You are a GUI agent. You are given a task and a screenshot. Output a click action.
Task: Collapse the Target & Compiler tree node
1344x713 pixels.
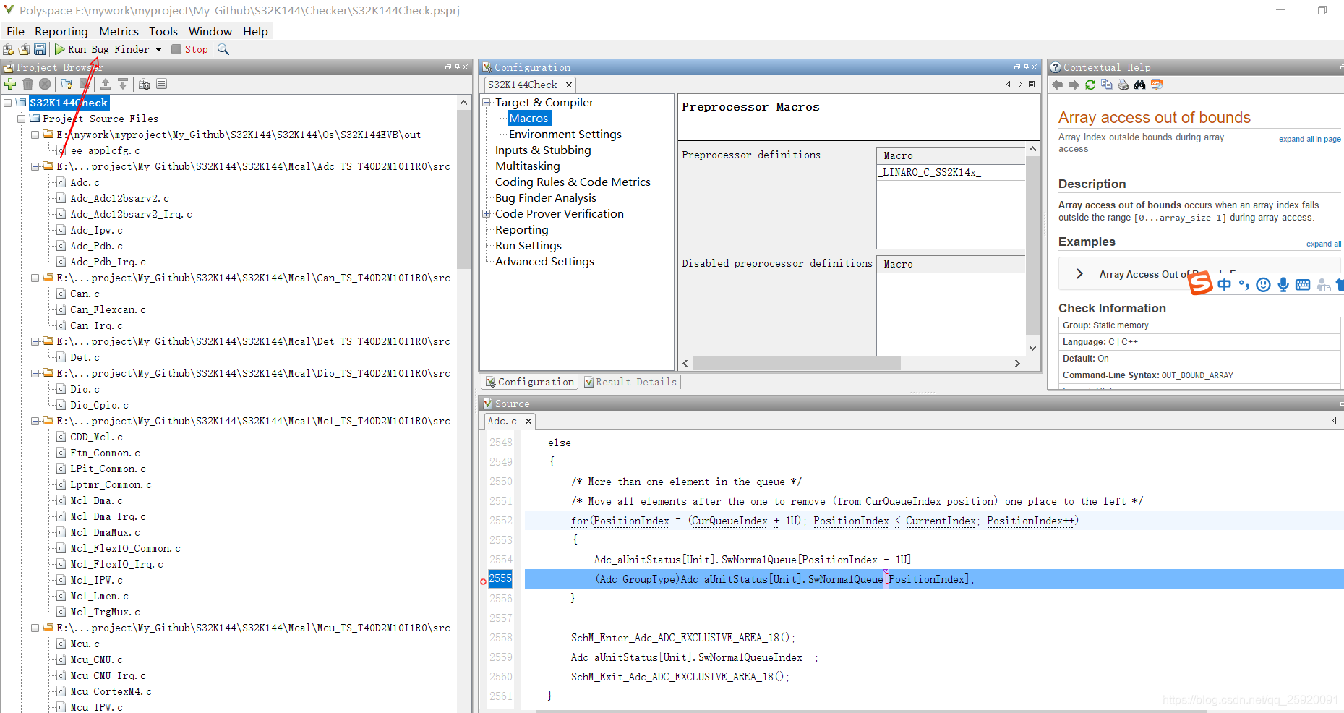coord(487,103)
